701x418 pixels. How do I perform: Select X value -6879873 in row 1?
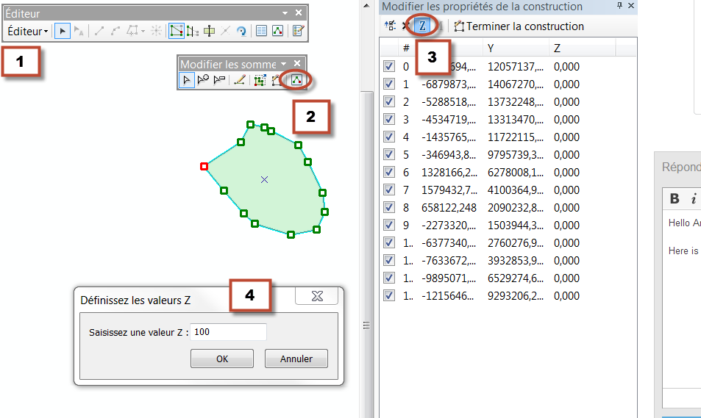[449, 84]
